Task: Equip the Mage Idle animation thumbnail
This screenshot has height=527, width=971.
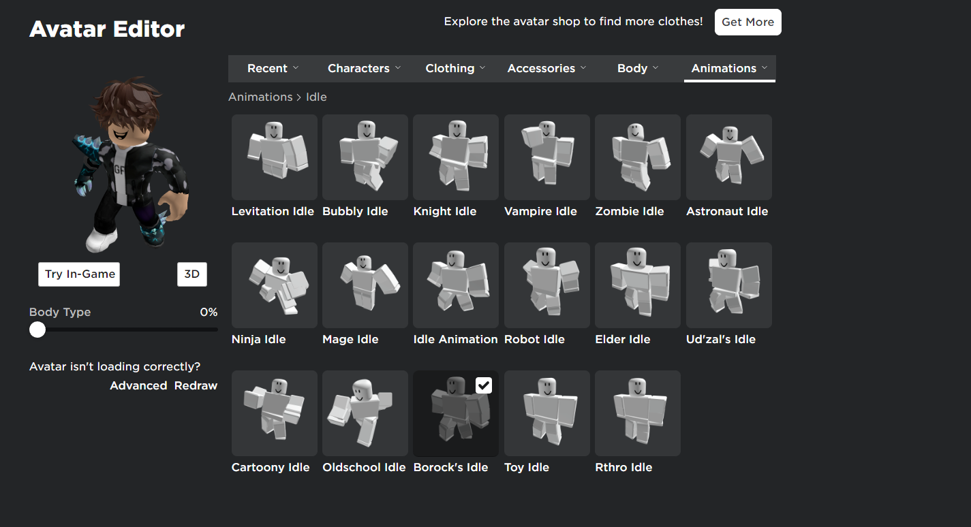Action: pos(365,285)
